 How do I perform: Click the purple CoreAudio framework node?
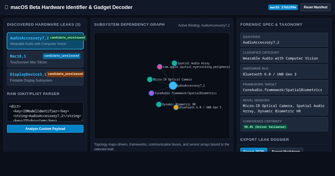151,93
